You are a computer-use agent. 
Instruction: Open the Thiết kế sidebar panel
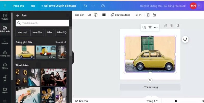point(5,17)
